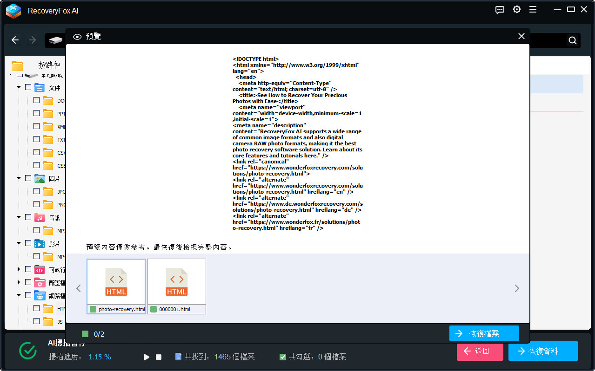Click the eye icon next to 預覽
Viewport: 595px width, 371px height.
pyautogui.click(x=77, y=36)
